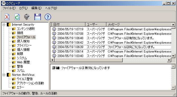Viewport: 177px width, 97px height.
Task: Click info icon of 1:06:48 log entry
Action: (54, 38)
